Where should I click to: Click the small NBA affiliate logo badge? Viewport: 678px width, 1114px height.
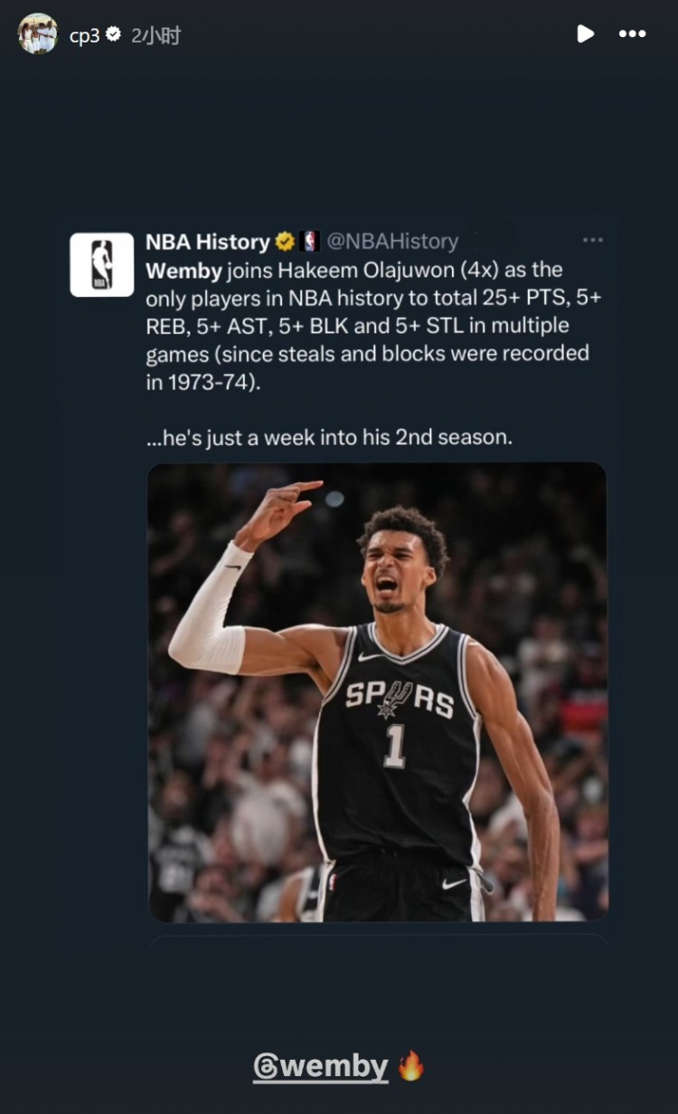pos(310,242)
